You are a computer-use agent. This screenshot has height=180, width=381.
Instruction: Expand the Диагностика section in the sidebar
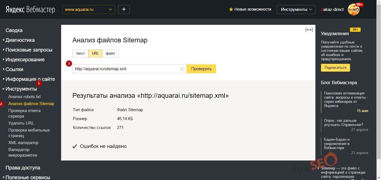point(20,40)
